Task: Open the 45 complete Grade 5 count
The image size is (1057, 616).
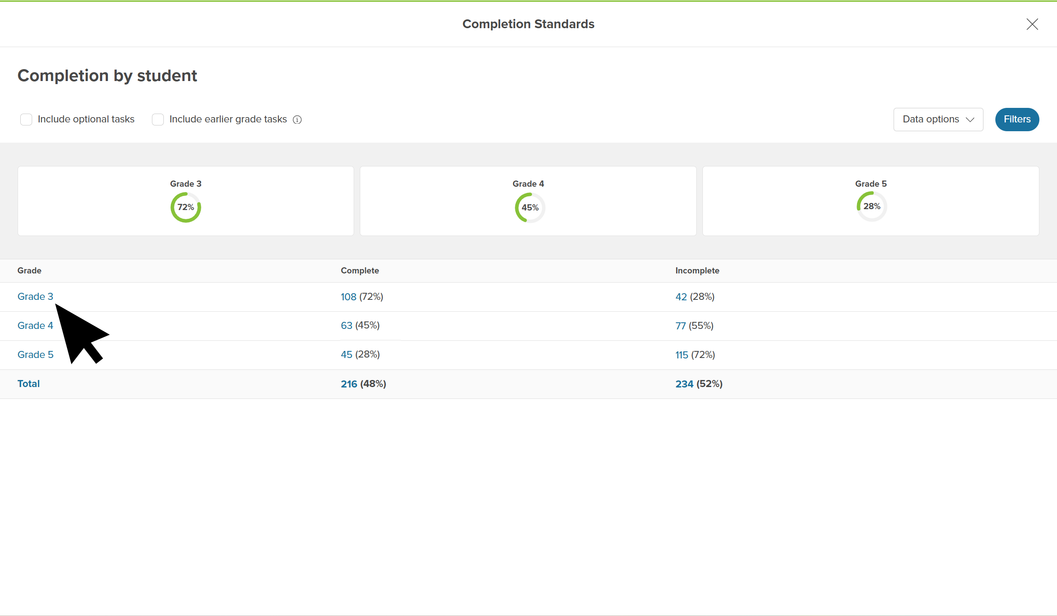Action: pyautogui.click(x=346, y=355)
